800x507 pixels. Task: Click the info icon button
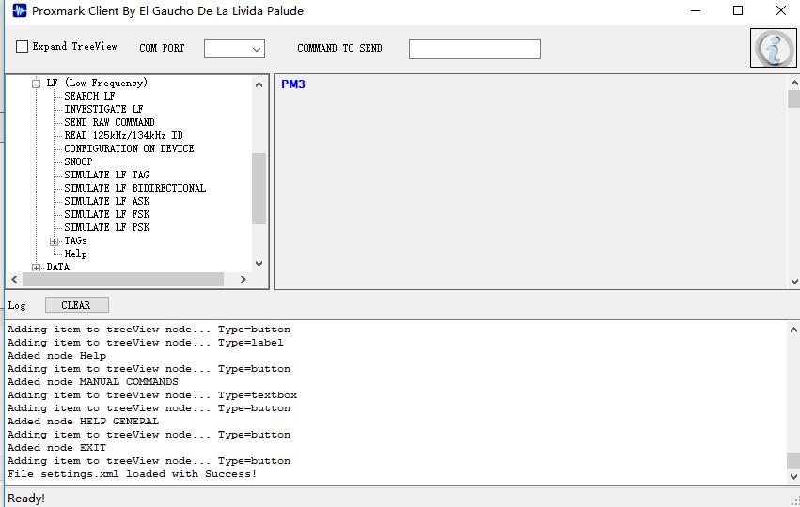click(x=773, y=48)
